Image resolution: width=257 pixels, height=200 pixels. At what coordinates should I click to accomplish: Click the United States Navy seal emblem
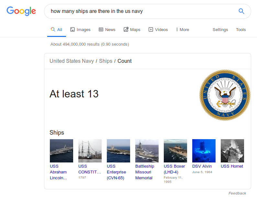[x=225, y=95]
